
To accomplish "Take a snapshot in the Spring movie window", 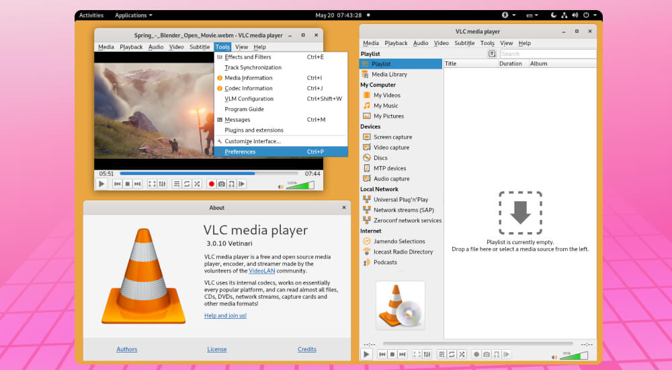I will [222, 184].
